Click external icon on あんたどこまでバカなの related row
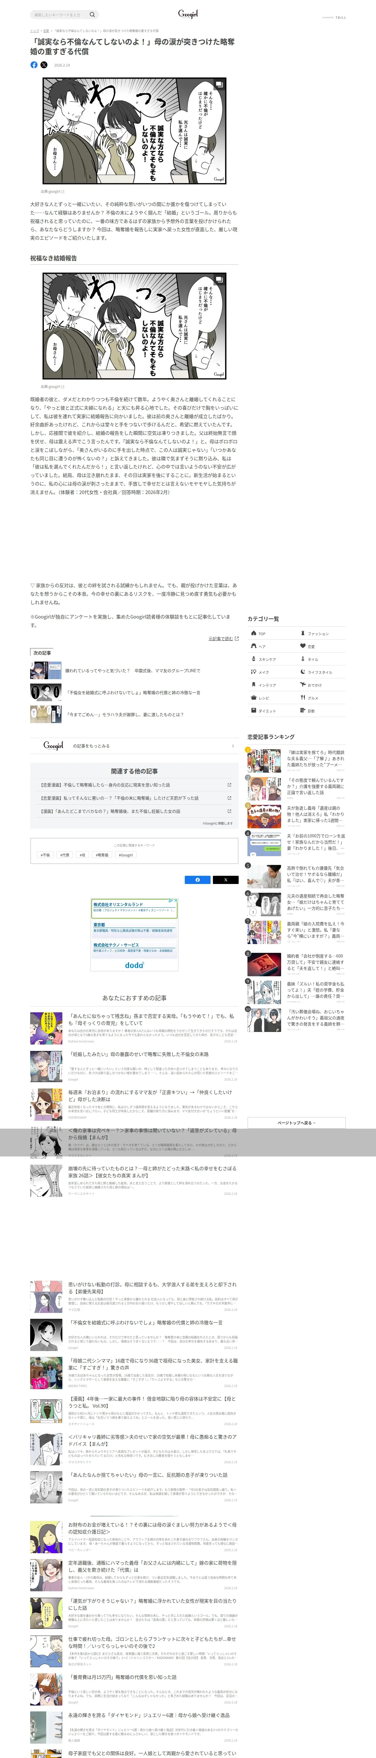Image resolution: width=376 pixels, height=1758 pixels. click(229, 811)
